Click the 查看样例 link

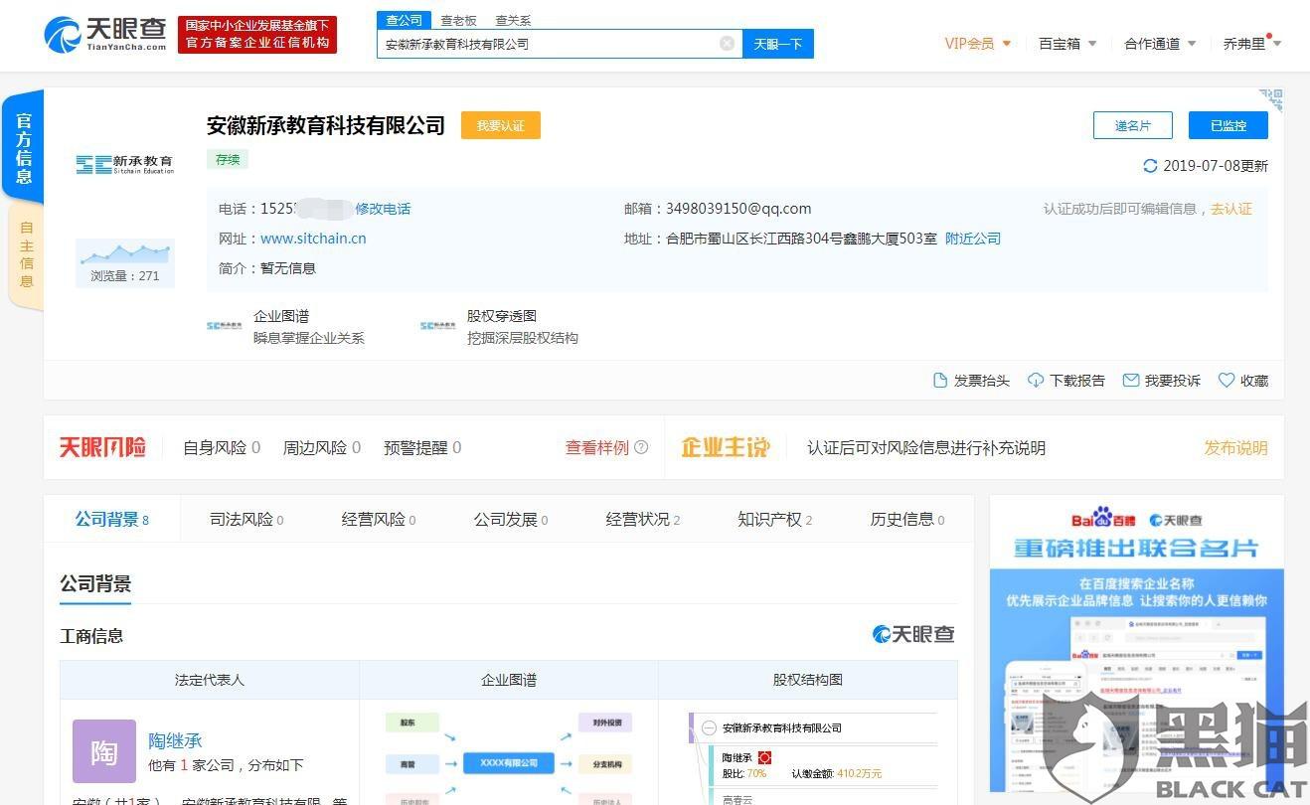(597, 447)
